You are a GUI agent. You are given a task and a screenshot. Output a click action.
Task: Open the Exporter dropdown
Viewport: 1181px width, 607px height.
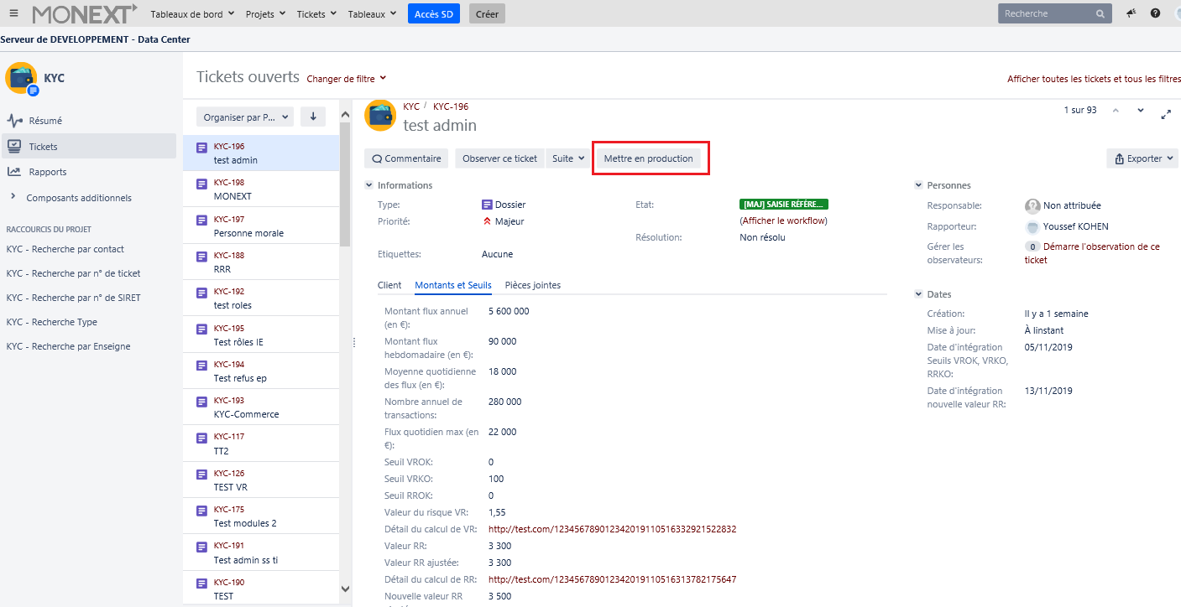point(1142,158)
